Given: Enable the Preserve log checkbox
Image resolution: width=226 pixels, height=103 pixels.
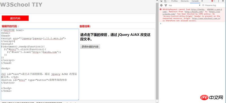Looking at the screenshot, I should click(203, 5).
